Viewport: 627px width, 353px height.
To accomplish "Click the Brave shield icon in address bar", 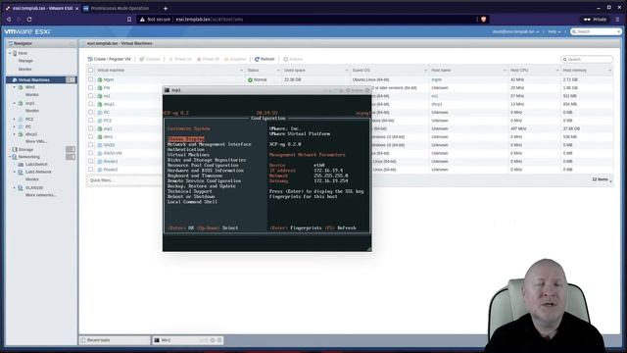I will point(483,20).
